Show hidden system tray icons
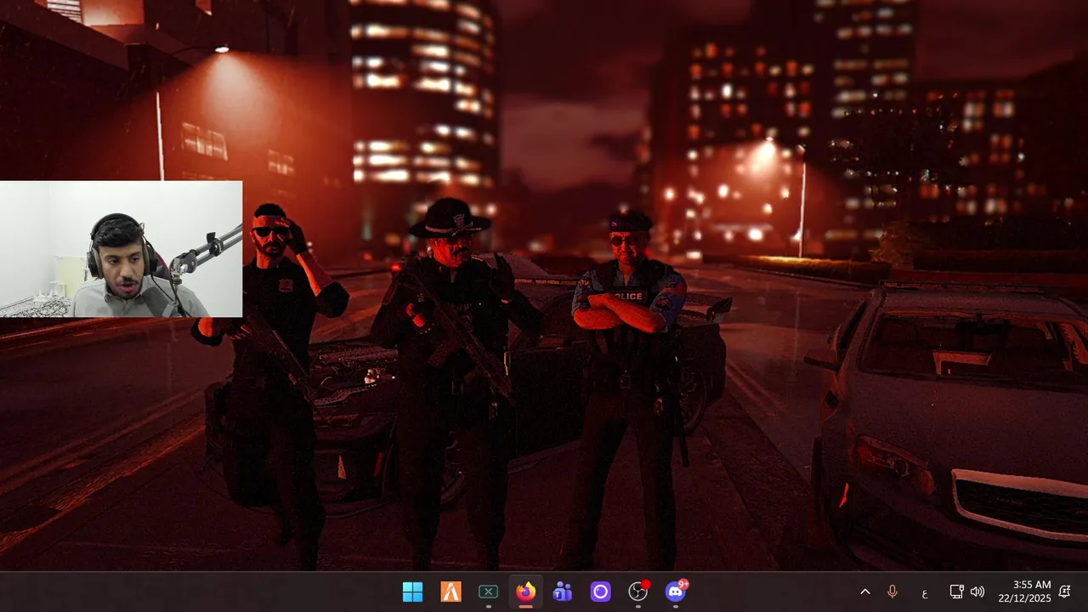 pyautogui.click(x=865, y=592)
